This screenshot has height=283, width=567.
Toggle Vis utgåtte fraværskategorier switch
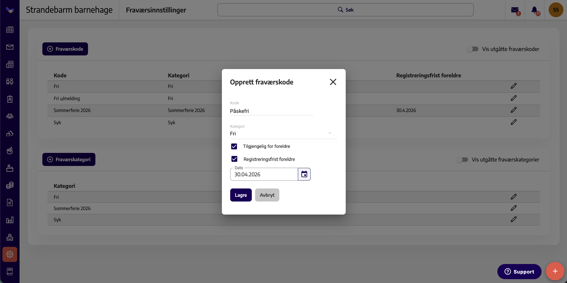462,160
